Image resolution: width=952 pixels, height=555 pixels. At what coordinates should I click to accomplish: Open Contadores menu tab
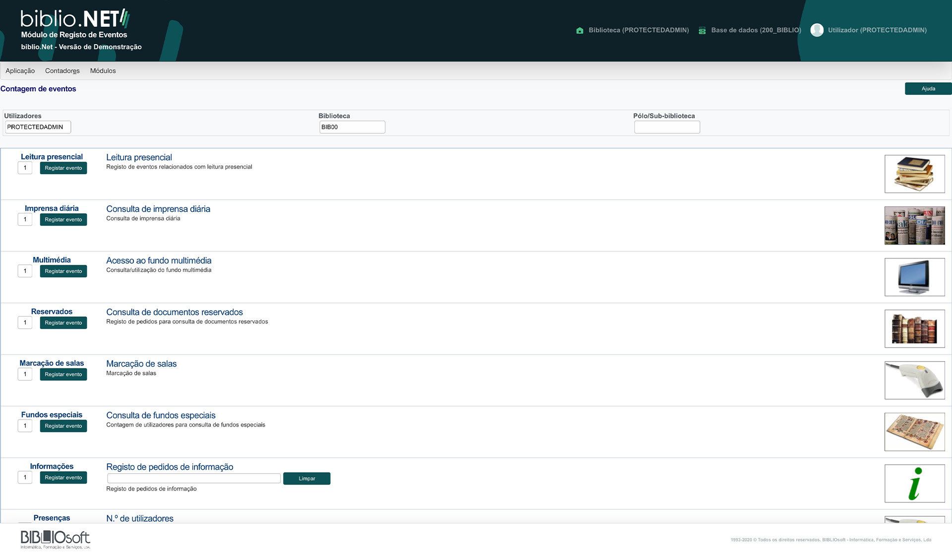[x=62, y=71]
